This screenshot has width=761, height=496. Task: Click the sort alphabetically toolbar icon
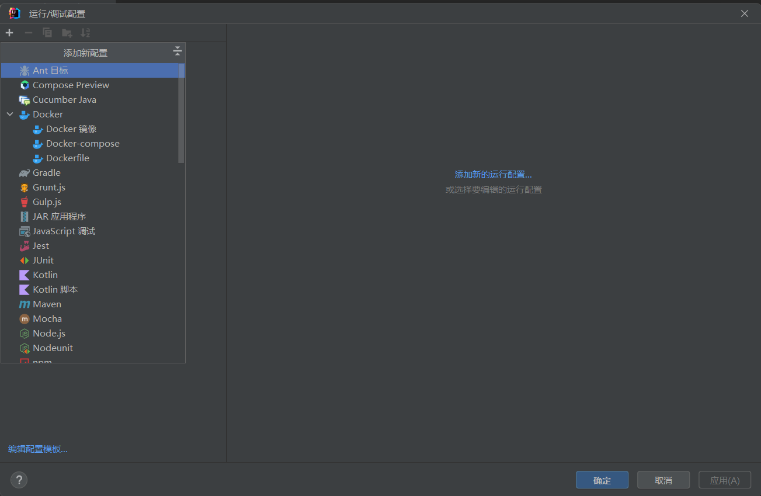(x=85, y=33)
